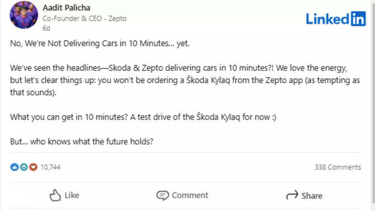Click the 'Co-Founder & CEO - Zepto' subtitle
The height and width of the screenshot is (211, 375).
(x=84, y=18)
